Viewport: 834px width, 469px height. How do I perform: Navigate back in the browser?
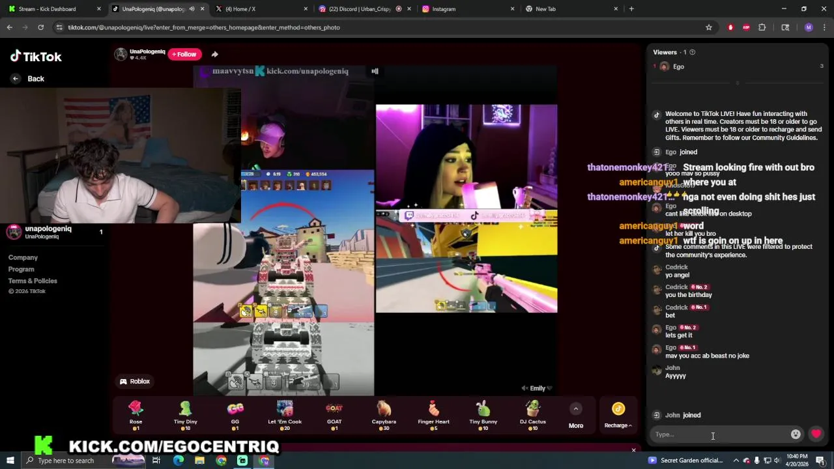10,27
